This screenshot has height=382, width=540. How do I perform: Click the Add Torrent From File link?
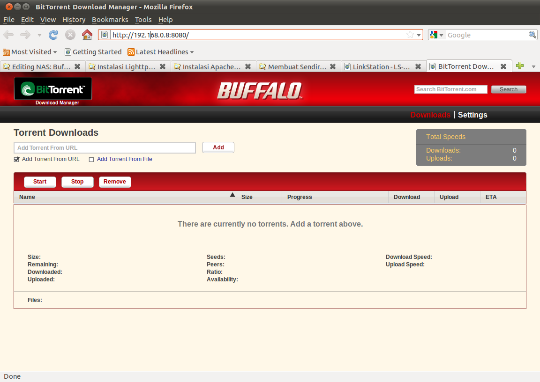click(x=124, y=159)
